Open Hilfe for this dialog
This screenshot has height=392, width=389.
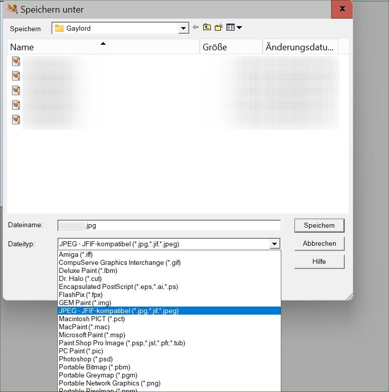tap(319, 261)
